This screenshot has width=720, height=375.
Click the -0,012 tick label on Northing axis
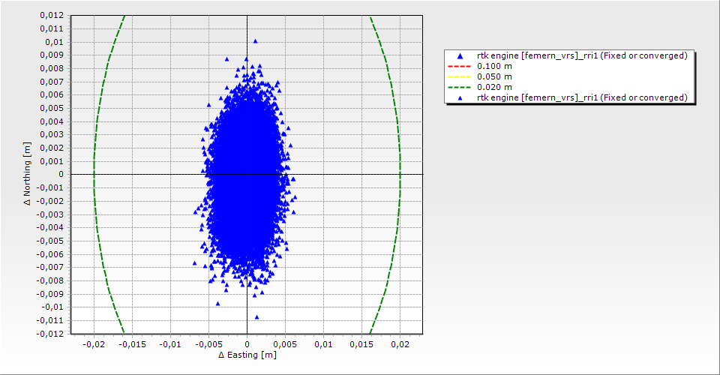50,334
